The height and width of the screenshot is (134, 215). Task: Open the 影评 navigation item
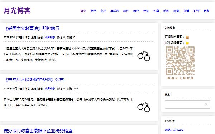(x=196, y=11)
